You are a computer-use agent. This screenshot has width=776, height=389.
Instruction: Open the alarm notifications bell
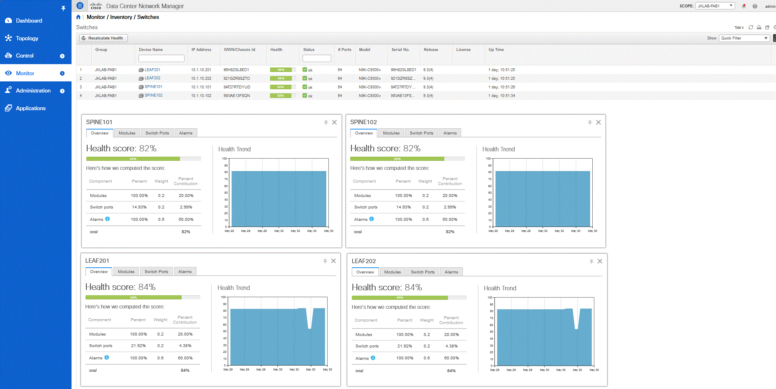tap(744, 6)
